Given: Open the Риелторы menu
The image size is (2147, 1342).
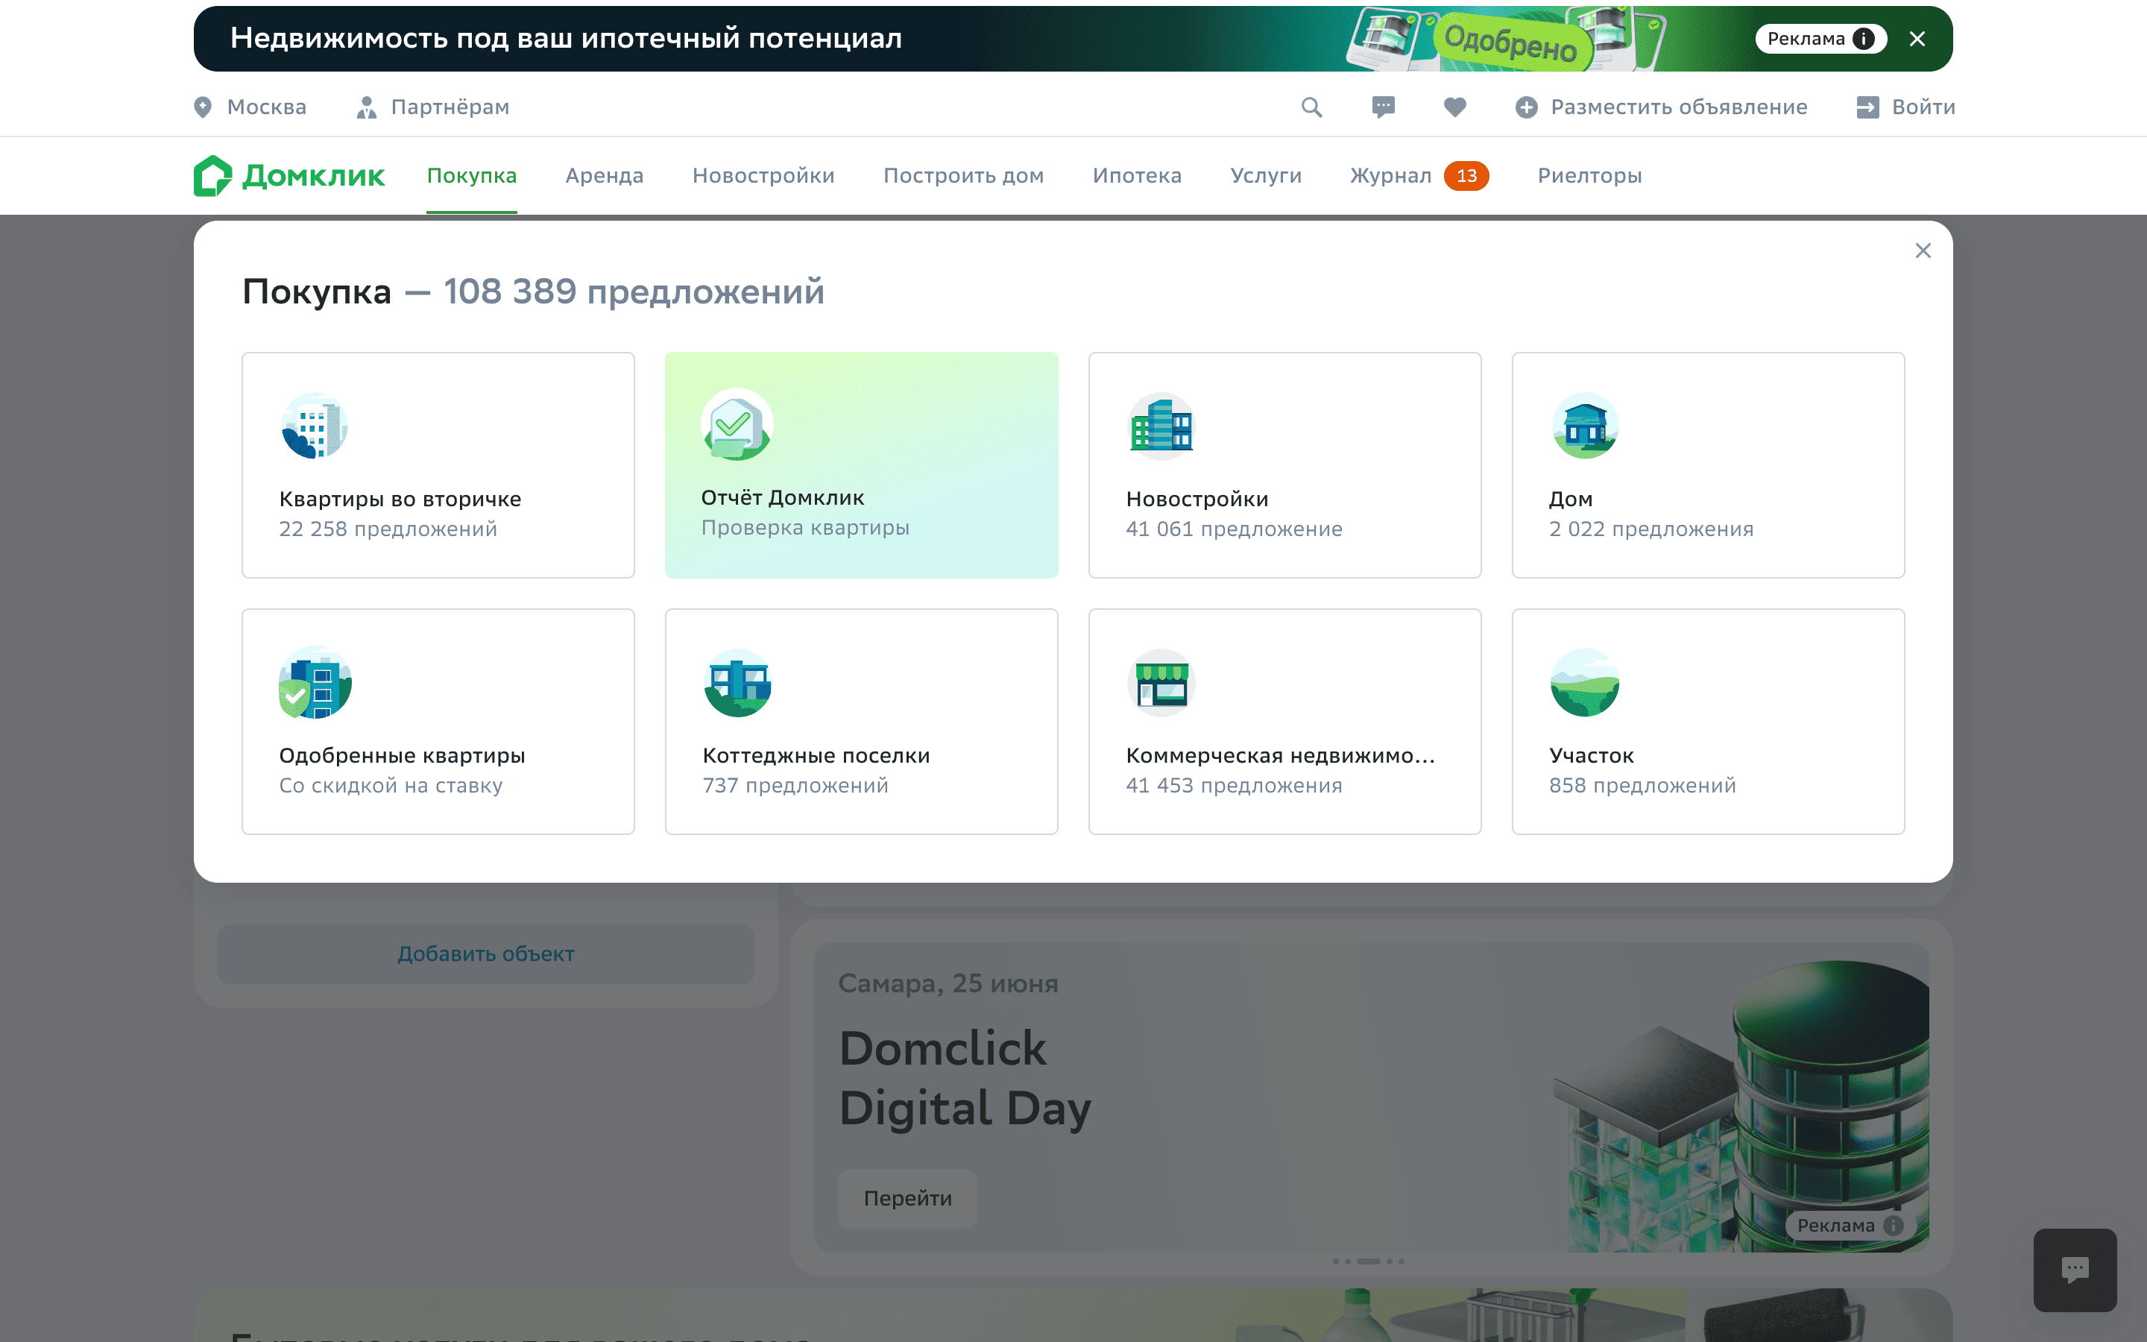Looking at the screenshot, I should click(x=1590, y=176).
